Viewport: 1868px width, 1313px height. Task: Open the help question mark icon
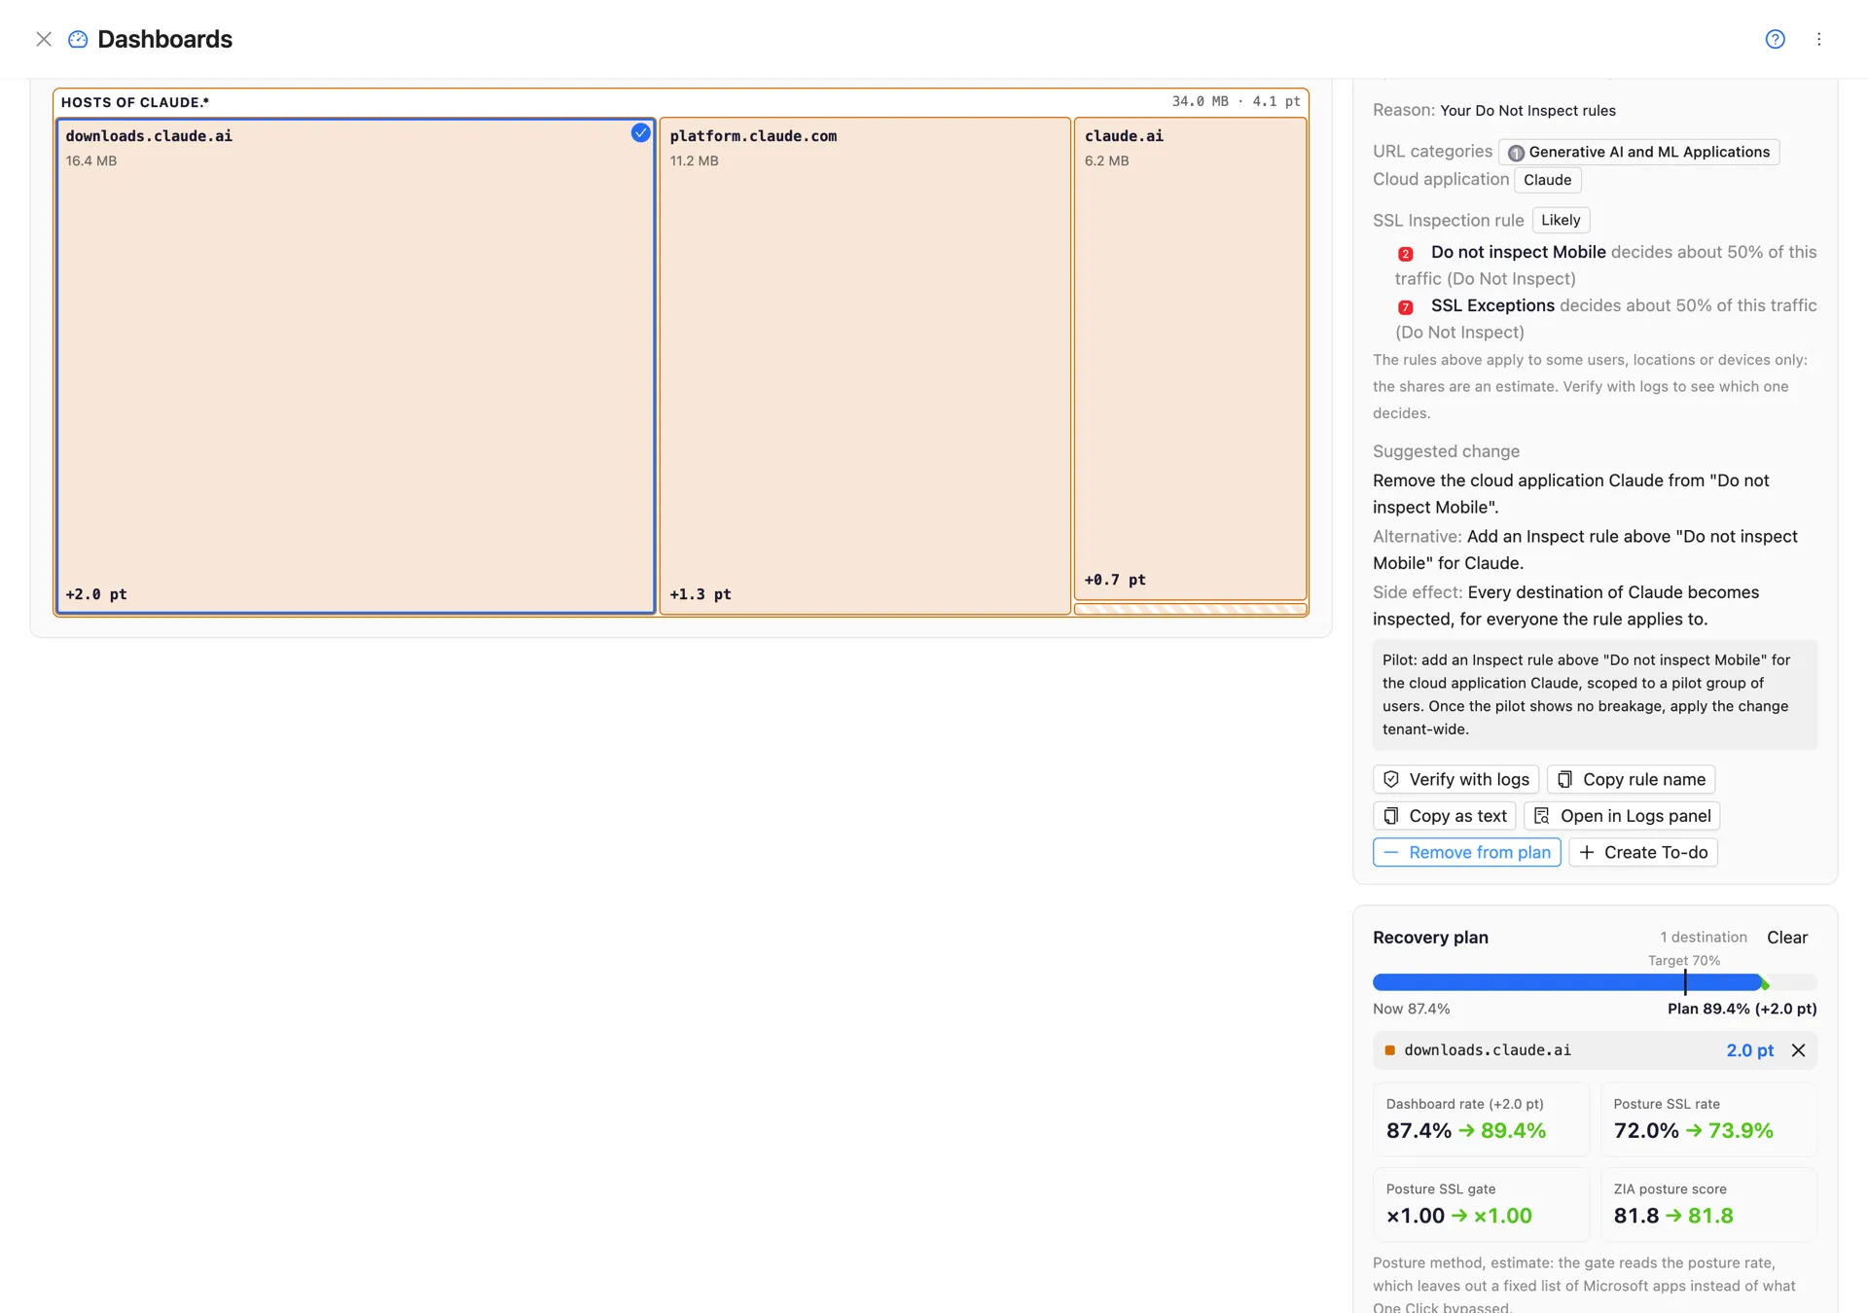click(1775, 39)
